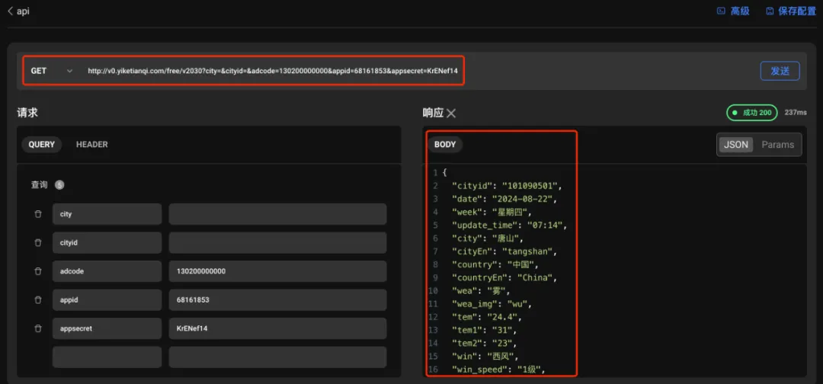Click the appid parameter name field
The width and height of the screenshot is (823, 384).
[107, 299]
